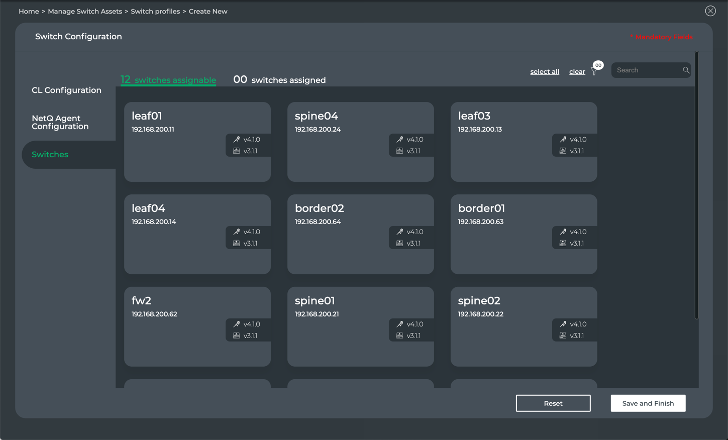Click into the Search input field
Screen dimensions: 728x440
pyautogui.click(x=647, y=70)
